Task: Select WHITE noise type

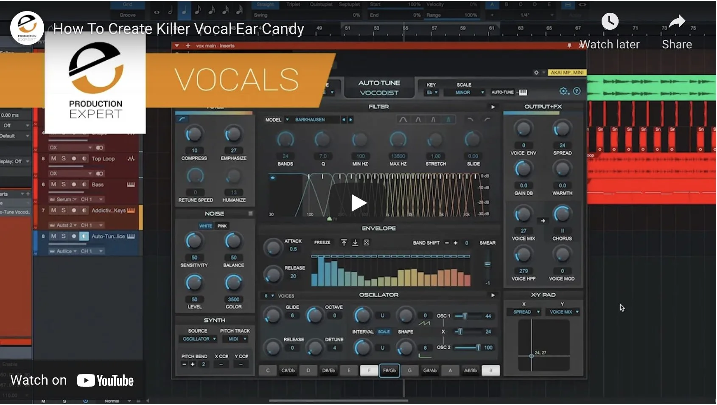Action: coord(206,226)
